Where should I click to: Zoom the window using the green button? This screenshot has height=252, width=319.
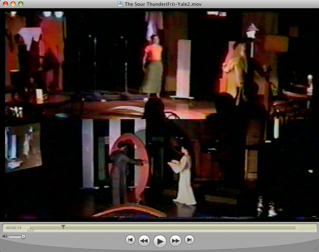(x=21, y=4)
